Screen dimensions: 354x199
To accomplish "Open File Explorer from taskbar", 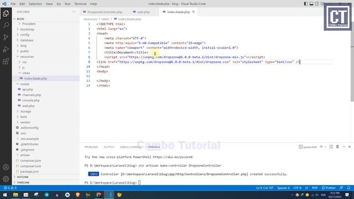I will tap(15, 195).
